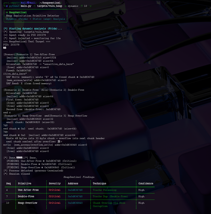Click 'main.py' in the typed command
This screenshot has height=214, width=211.
26,6
